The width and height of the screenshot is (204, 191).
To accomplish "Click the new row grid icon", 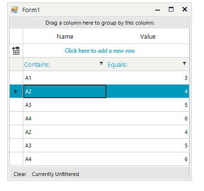I will [x=16, y=51].
